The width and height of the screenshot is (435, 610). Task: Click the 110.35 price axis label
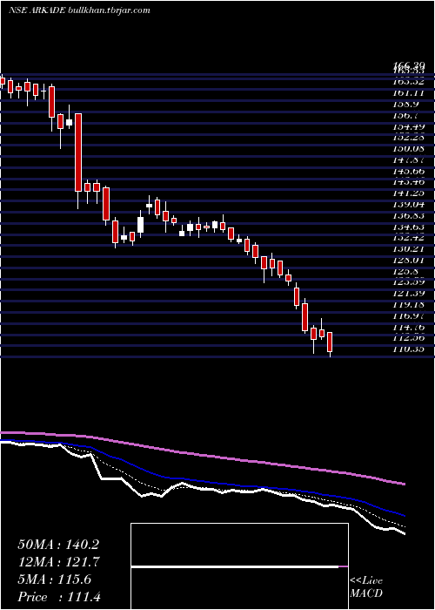[411, 349]
